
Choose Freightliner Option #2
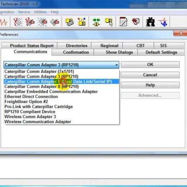click(x=61, y=102)
